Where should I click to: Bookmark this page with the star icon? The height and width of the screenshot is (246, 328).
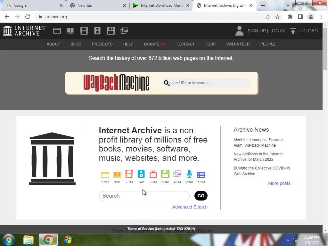[277, 17]
